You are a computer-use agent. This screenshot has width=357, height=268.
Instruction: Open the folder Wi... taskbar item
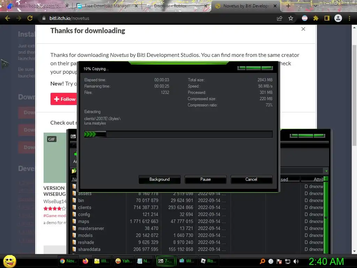(101, 261)
